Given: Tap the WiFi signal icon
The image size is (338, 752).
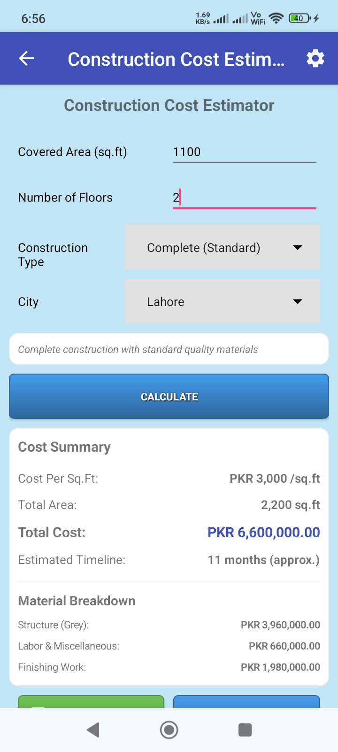Looking at the screenshot, I should point(277,18).
